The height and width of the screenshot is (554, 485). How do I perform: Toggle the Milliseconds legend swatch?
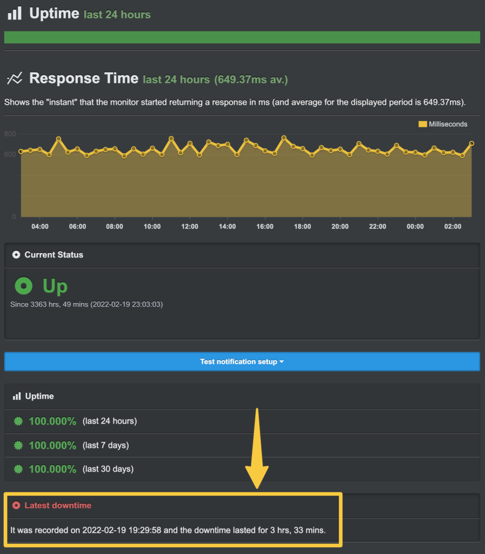pos(422,124)
